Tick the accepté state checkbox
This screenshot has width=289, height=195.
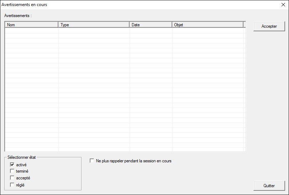tap(12, 178)
